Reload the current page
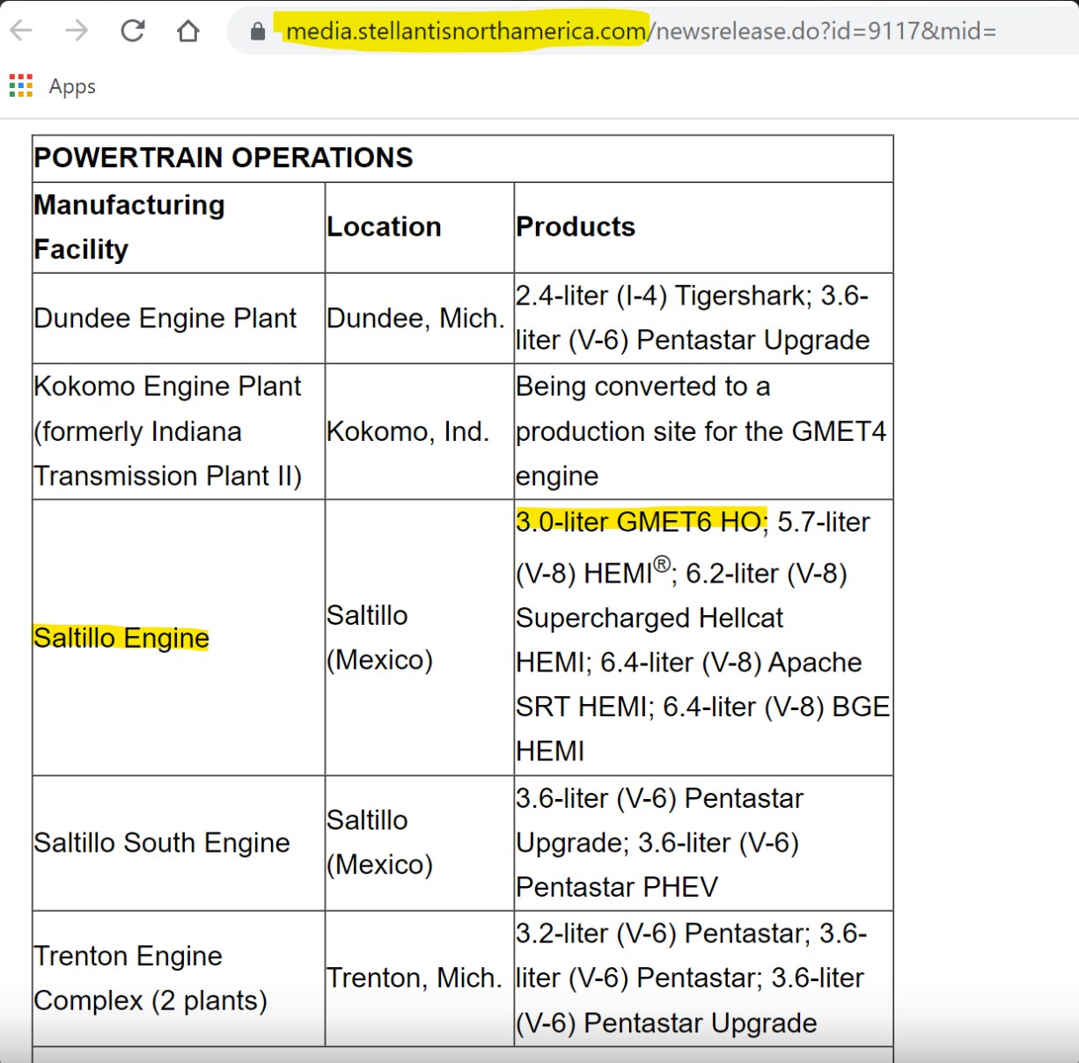This screenshot has height=1063, width=1079. (x=134, y=29)
